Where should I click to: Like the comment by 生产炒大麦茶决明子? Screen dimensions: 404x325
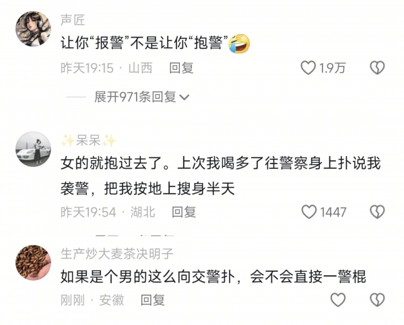338,299
